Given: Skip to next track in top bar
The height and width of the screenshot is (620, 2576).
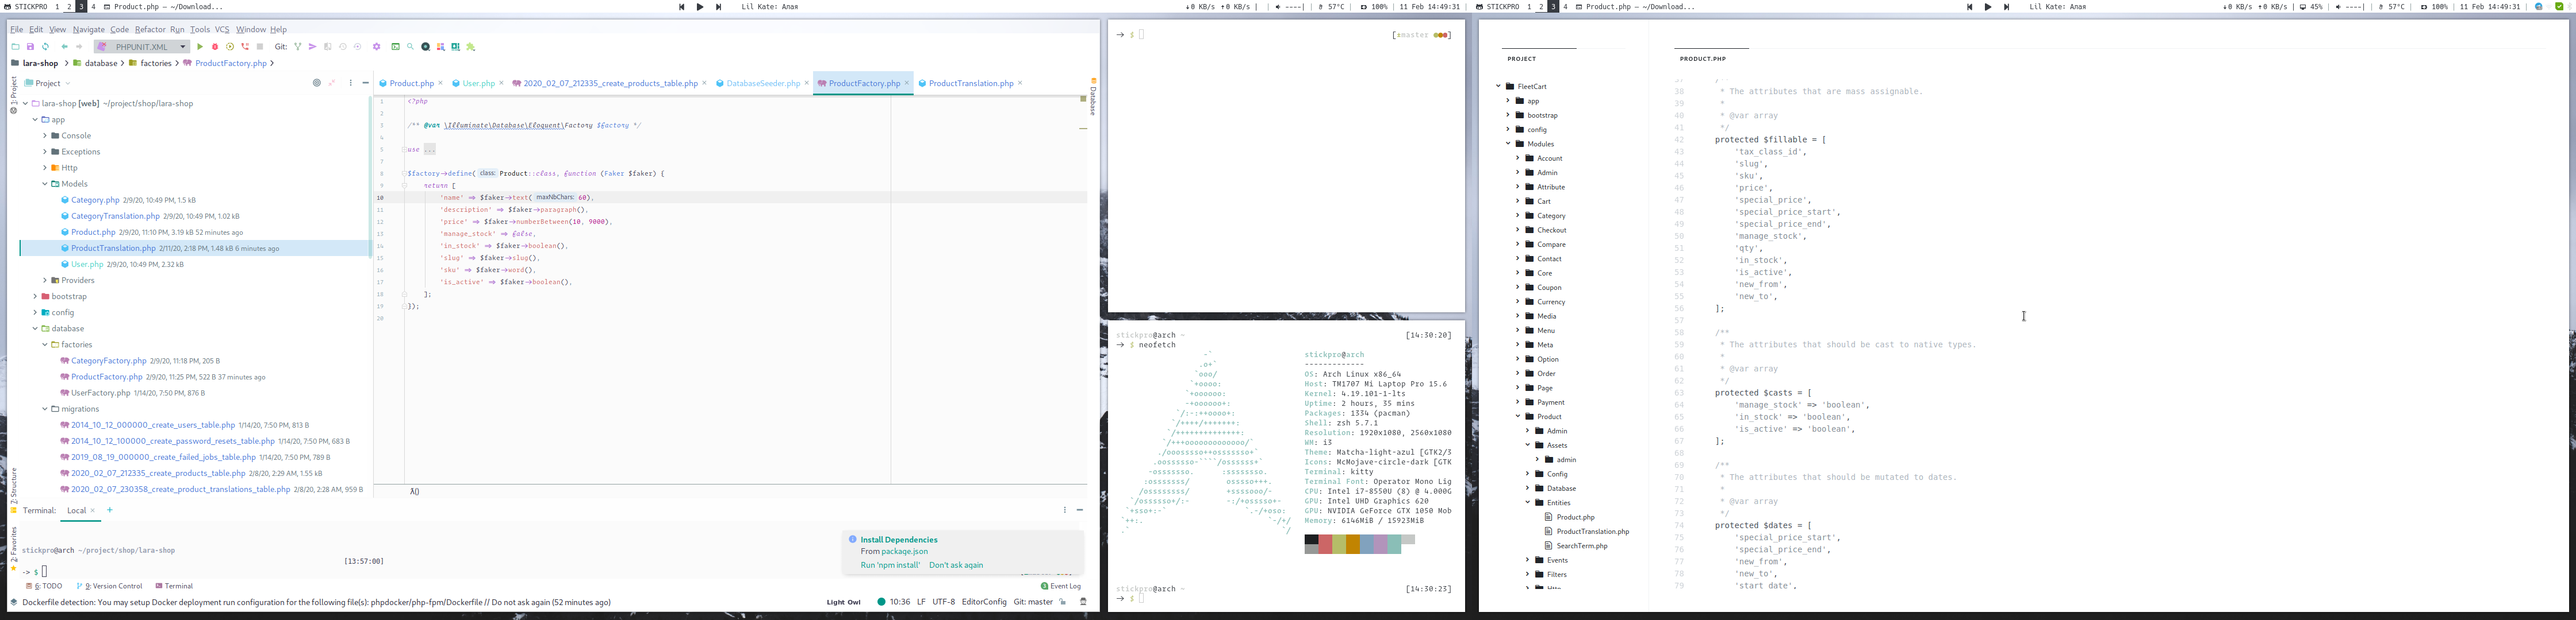Looking at the screenshot, I should click(718, 7).
